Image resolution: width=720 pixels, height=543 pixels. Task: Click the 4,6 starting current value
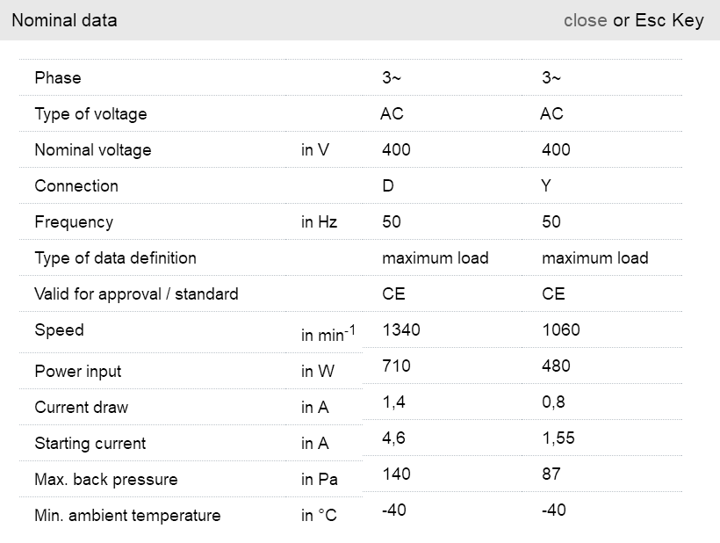pos(392,438)
